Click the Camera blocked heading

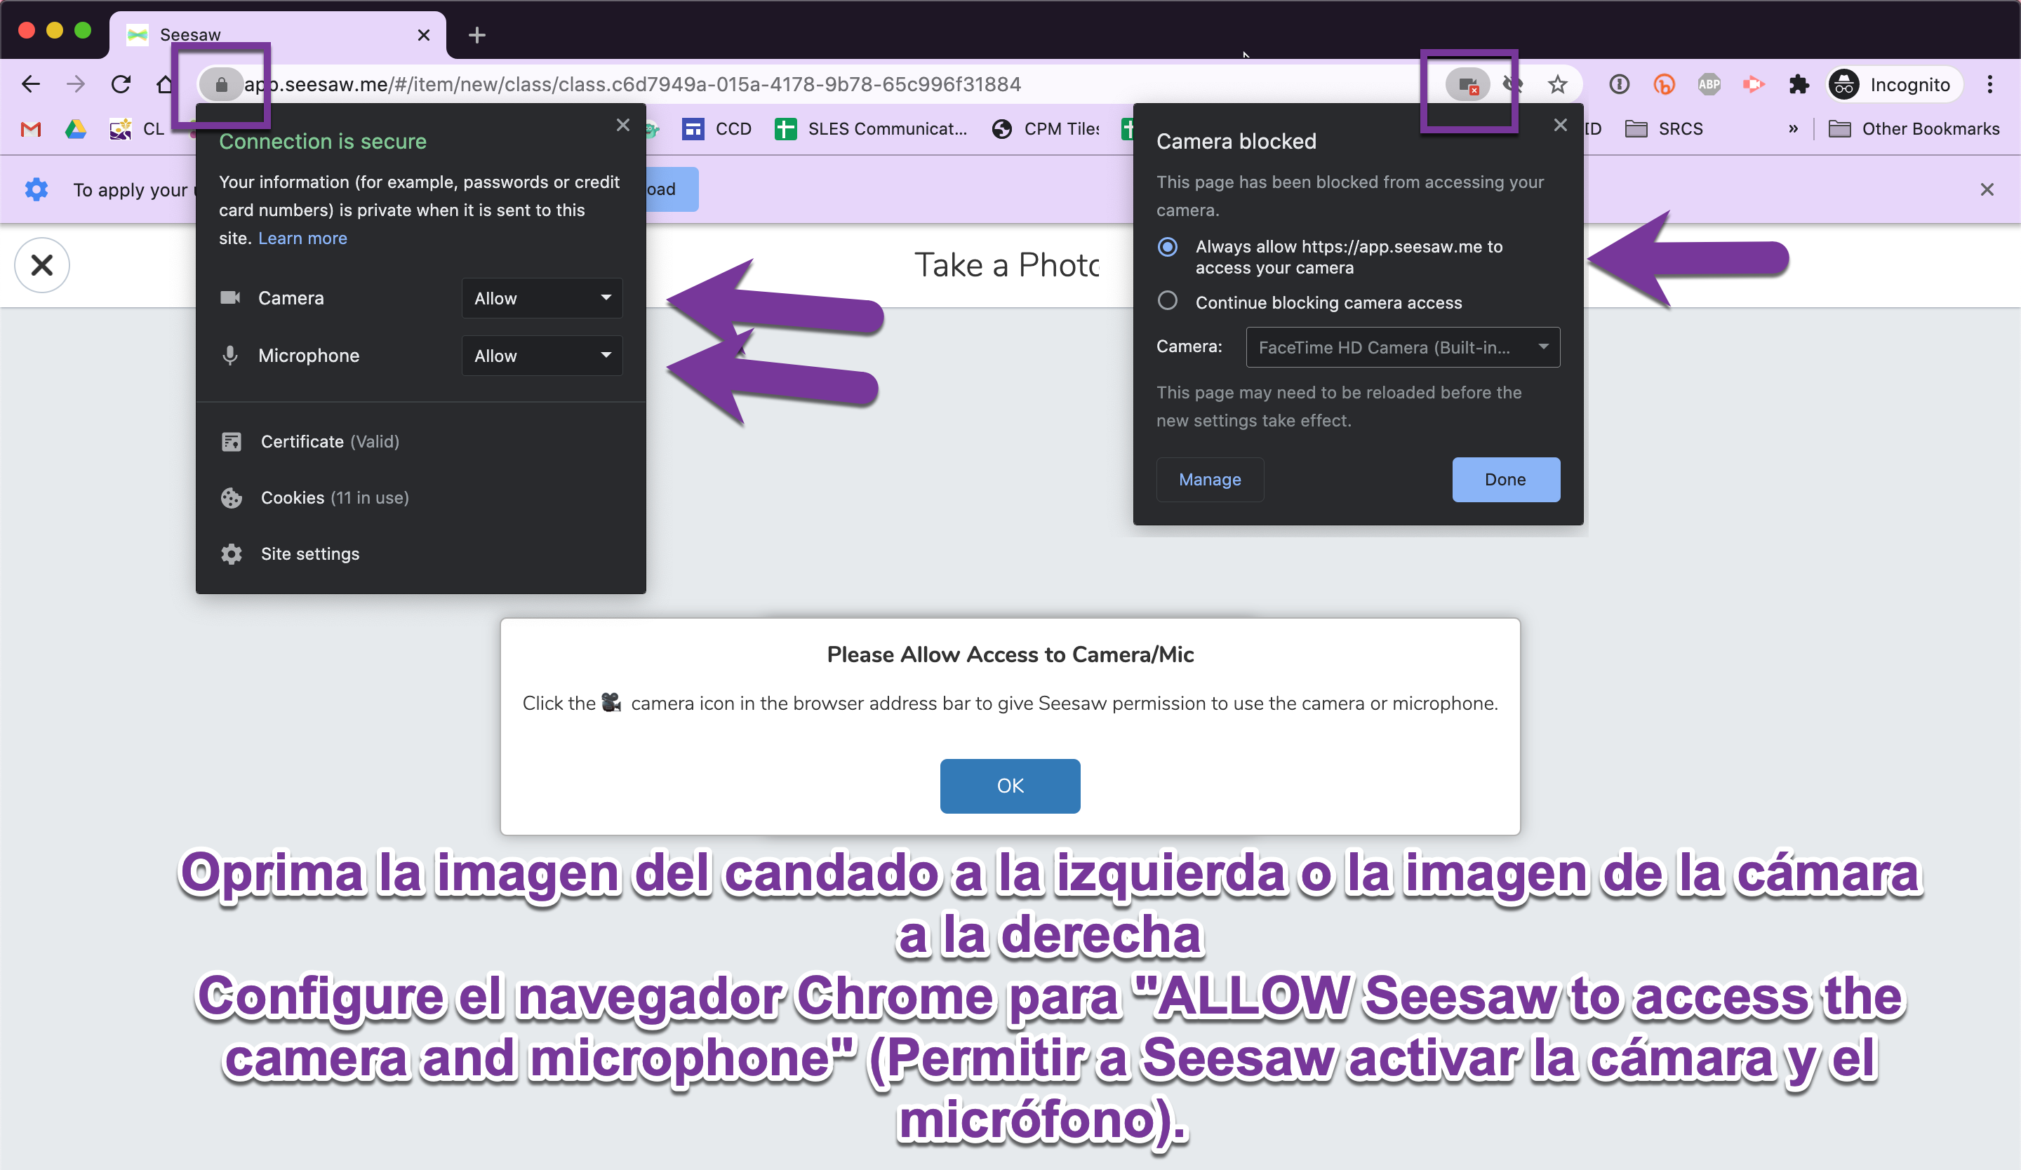[x=1236, y=141]
